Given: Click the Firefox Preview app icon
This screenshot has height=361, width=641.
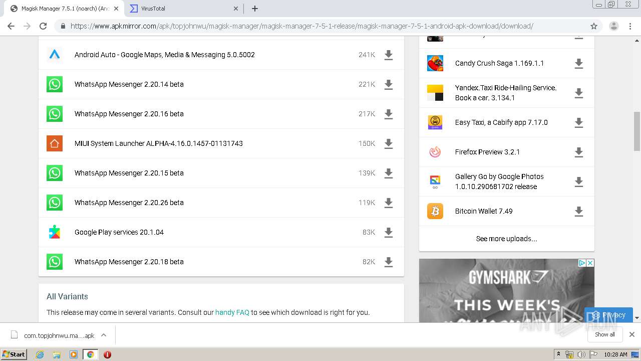Looking at the screenshot, I should click(435, 152).
